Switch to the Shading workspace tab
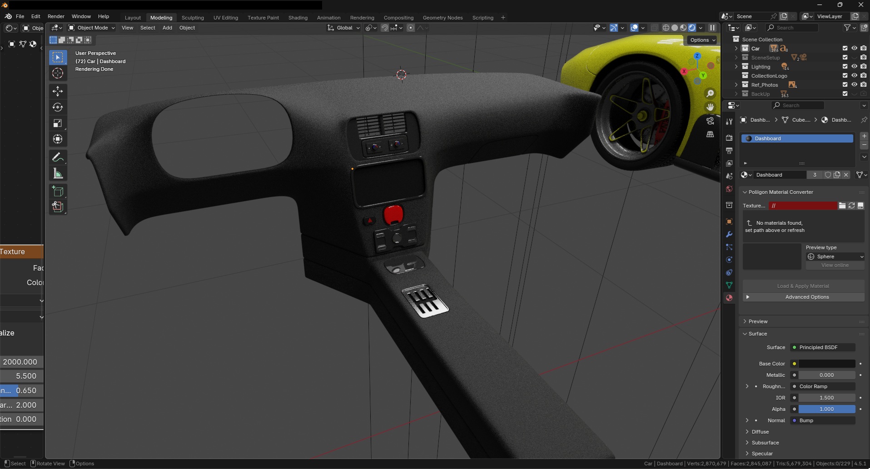This screenshot has width=870, height=469. tap(298, 18)
